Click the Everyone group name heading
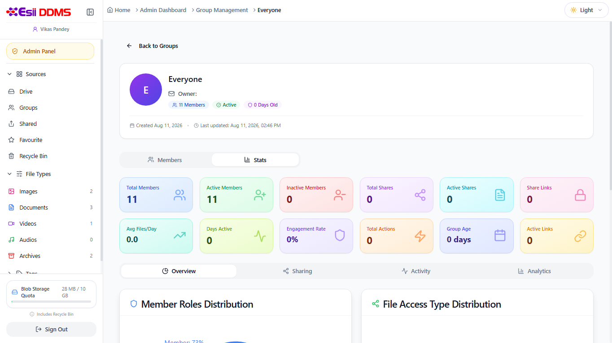This screenshot has height=343, width=612. [x=185, y=79]
